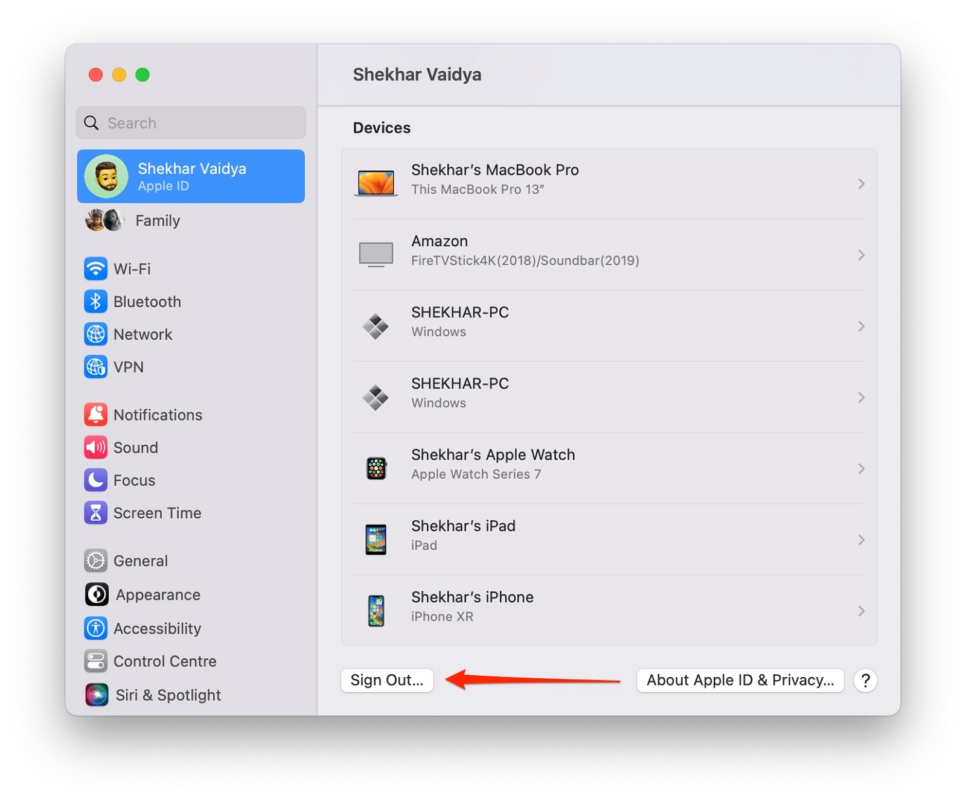Click the General gear icon
Image resolution: width=966 pixels, height=802 pixels.
[x=95, y=561]
